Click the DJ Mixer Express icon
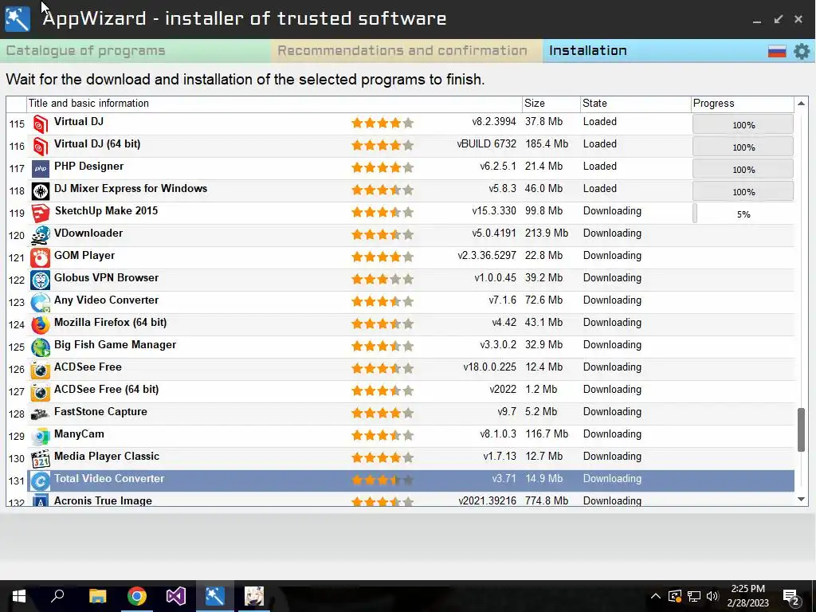Viewport: 816px width, 612px height. click(x=40, y=191)
